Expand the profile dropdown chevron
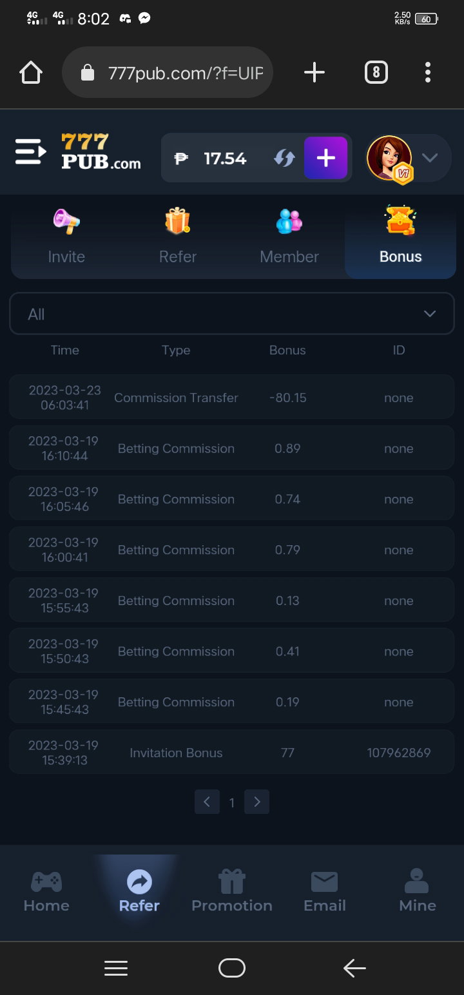 click(x=430, y=158)
